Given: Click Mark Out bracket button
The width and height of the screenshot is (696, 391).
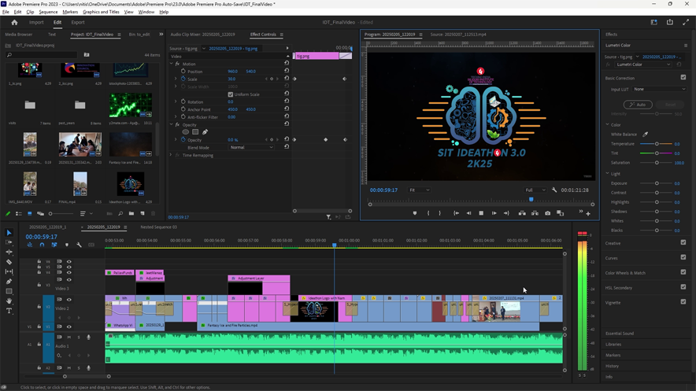Looking at the screenshot, I should [440, 213].
